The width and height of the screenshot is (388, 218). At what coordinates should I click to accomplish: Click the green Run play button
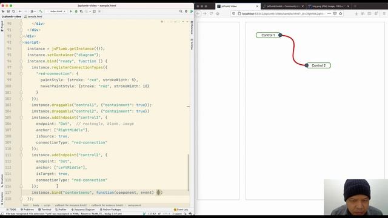pos(71,12)
